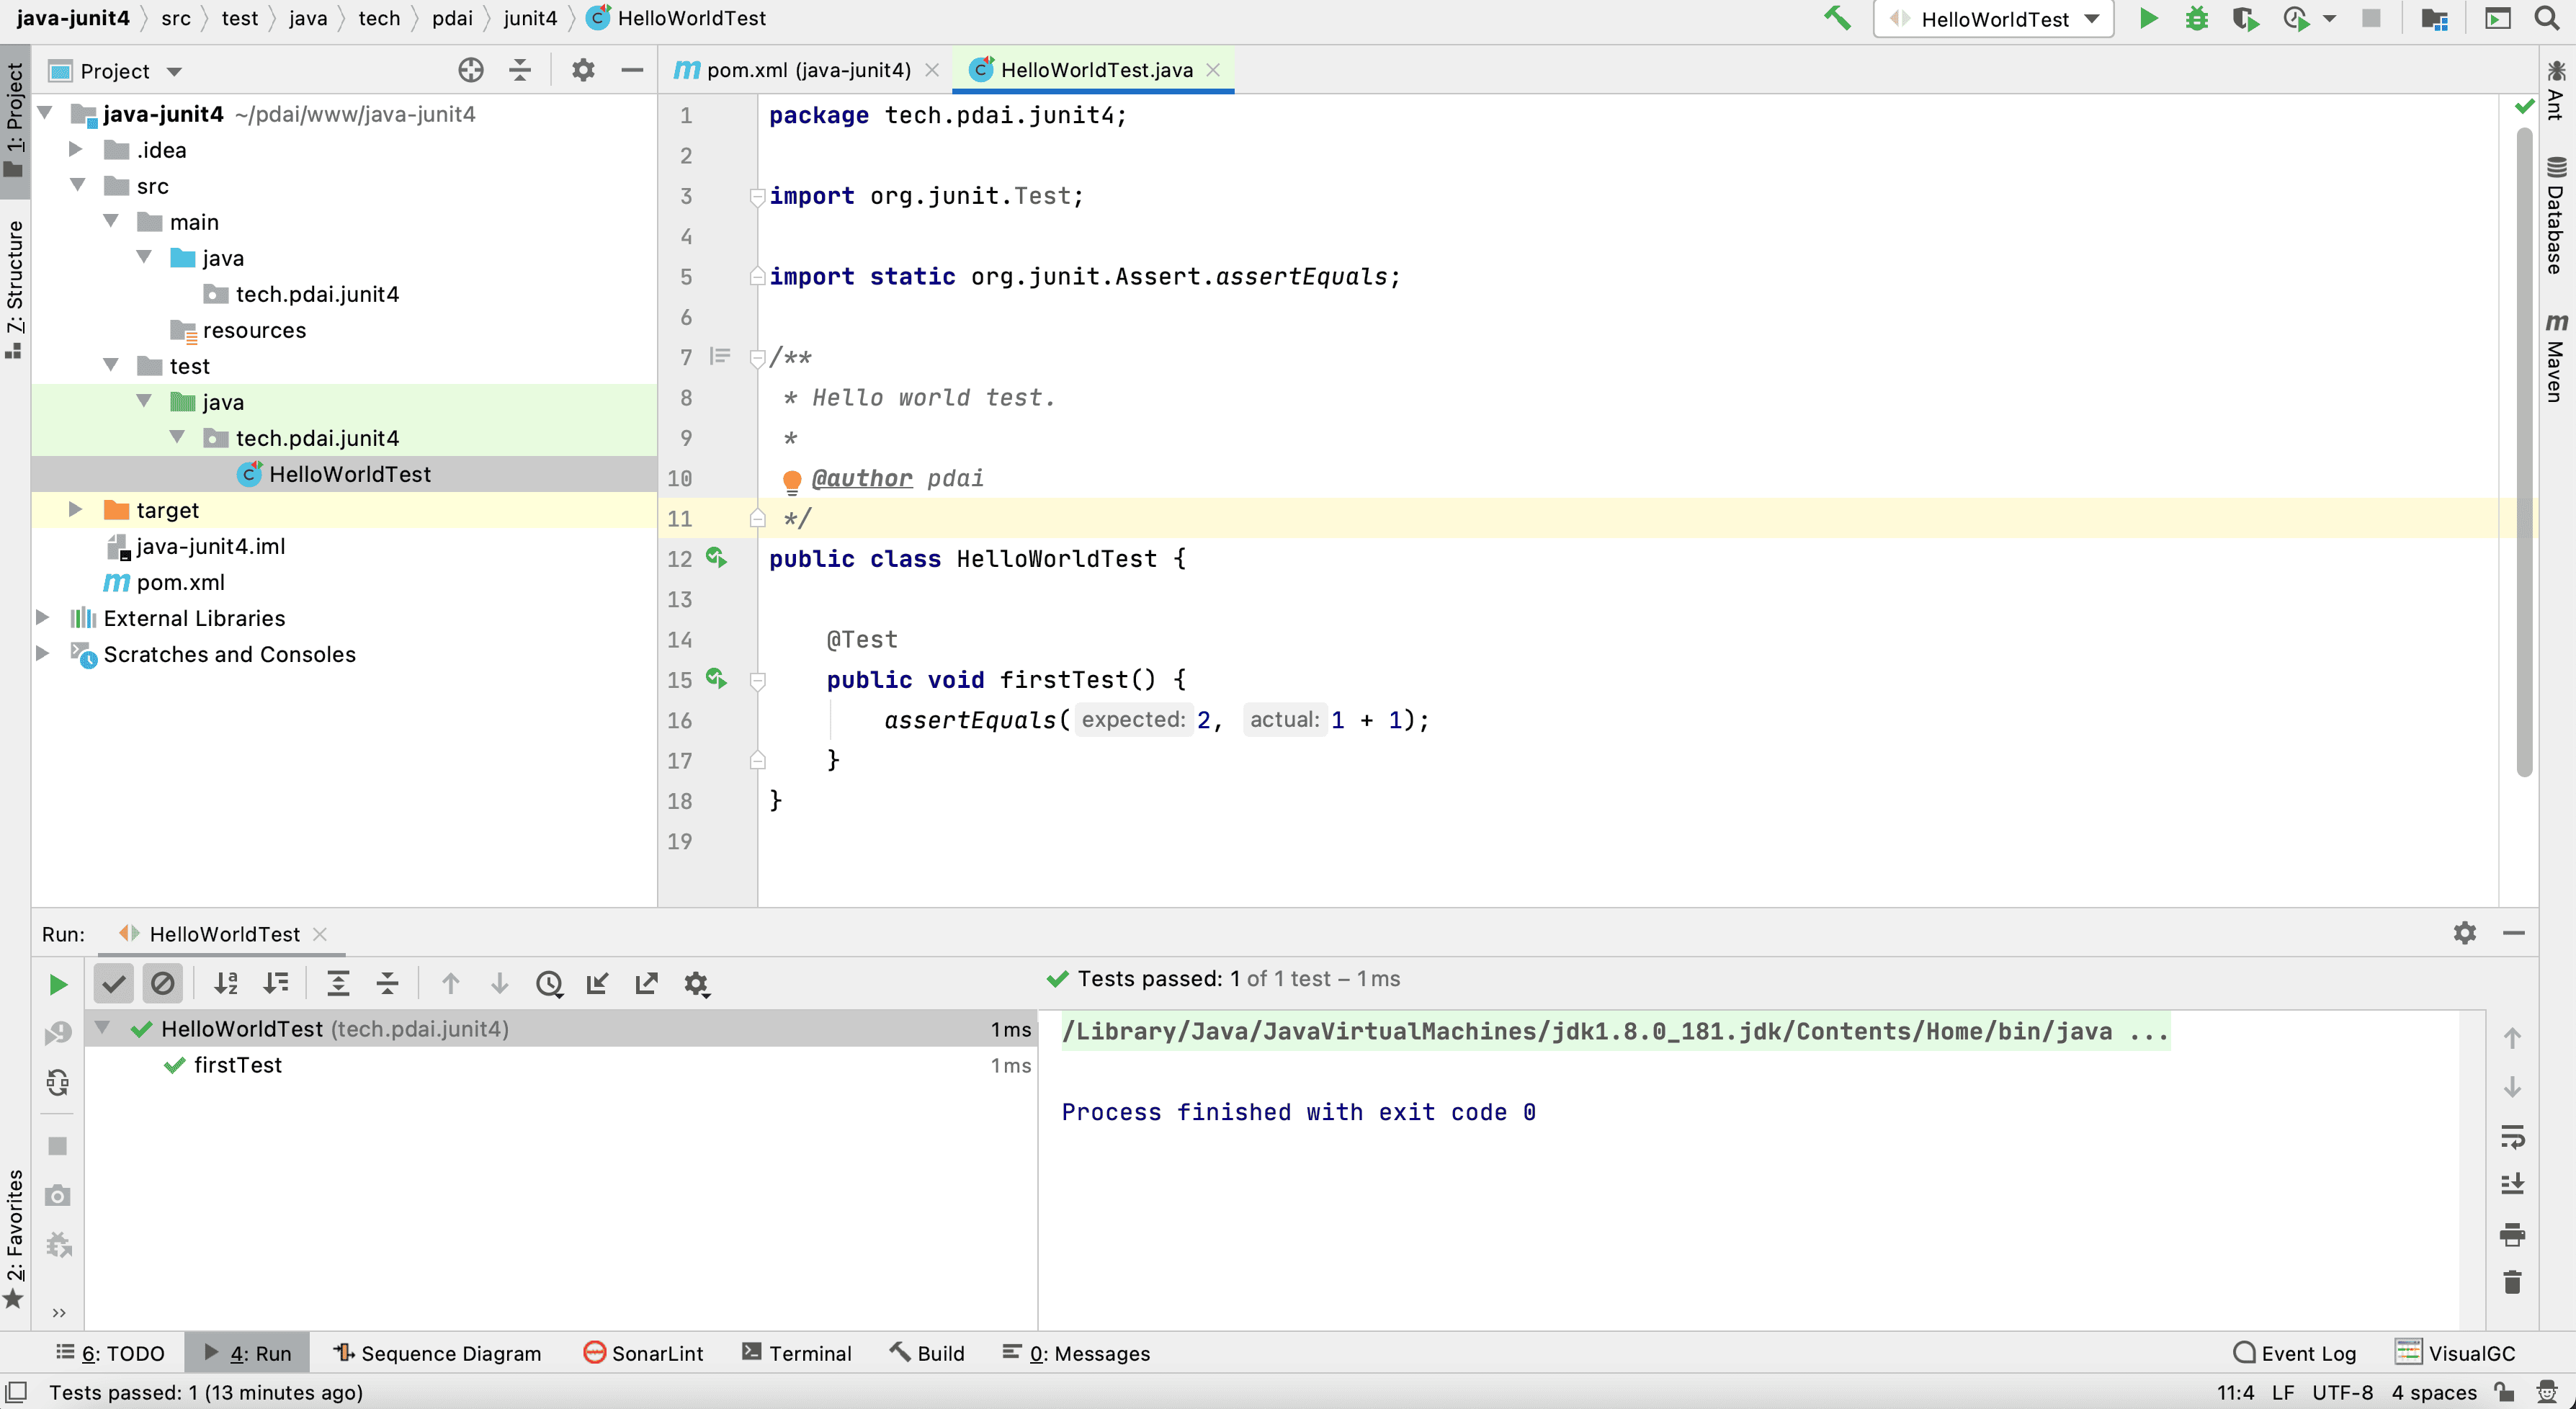Screen dimensions: 2576x1409
Task: Expand External Libraries node
Action: (43, 618)
